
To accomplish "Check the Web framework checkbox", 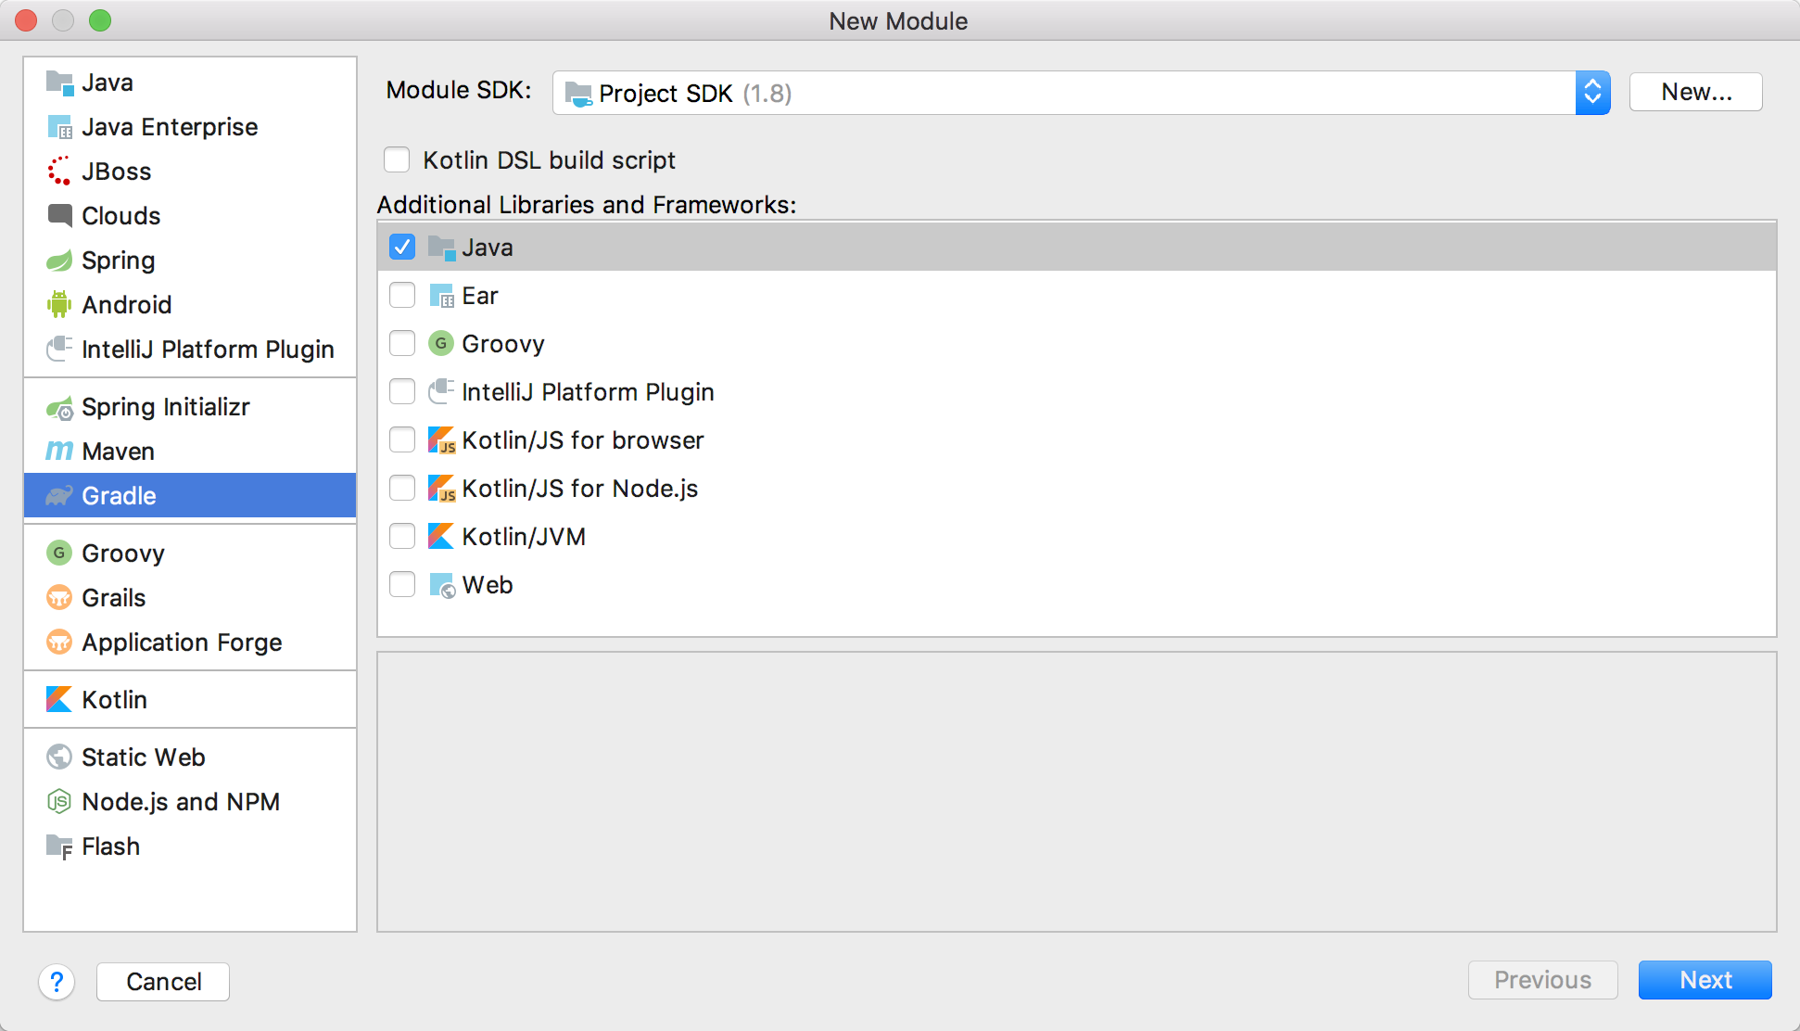I will tap(402, 584).
